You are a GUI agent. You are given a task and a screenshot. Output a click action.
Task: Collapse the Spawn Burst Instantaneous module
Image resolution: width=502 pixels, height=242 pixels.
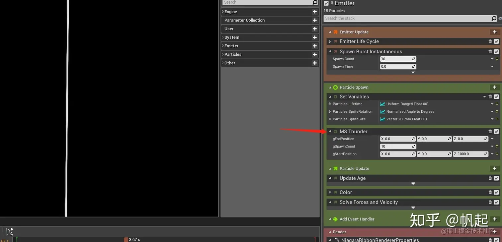(x=330, y=51)
